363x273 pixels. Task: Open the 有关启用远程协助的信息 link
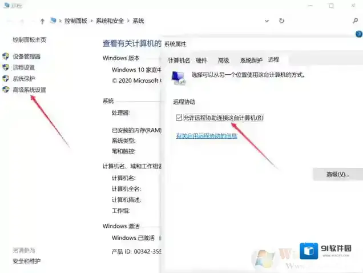pyautogui.click(x=207, y=136)
